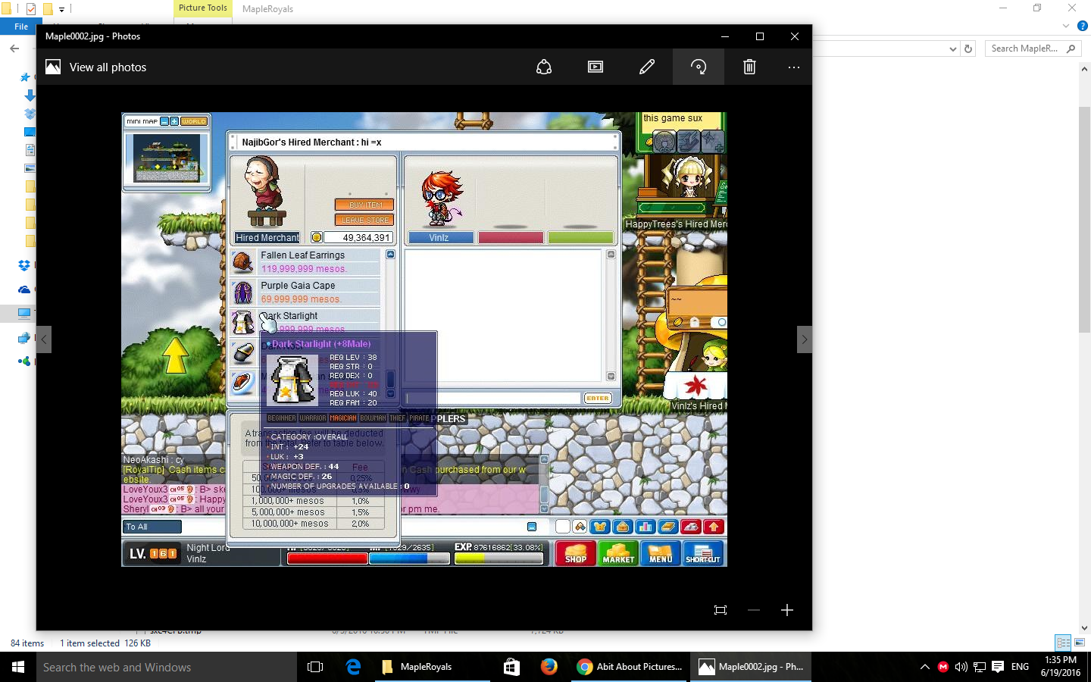
Task: Click the orange ENTER chat button
Action: [x=597, y=398]
